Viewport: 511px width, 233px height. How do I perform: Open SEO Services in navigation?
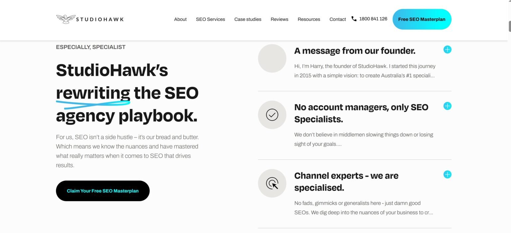210,19
